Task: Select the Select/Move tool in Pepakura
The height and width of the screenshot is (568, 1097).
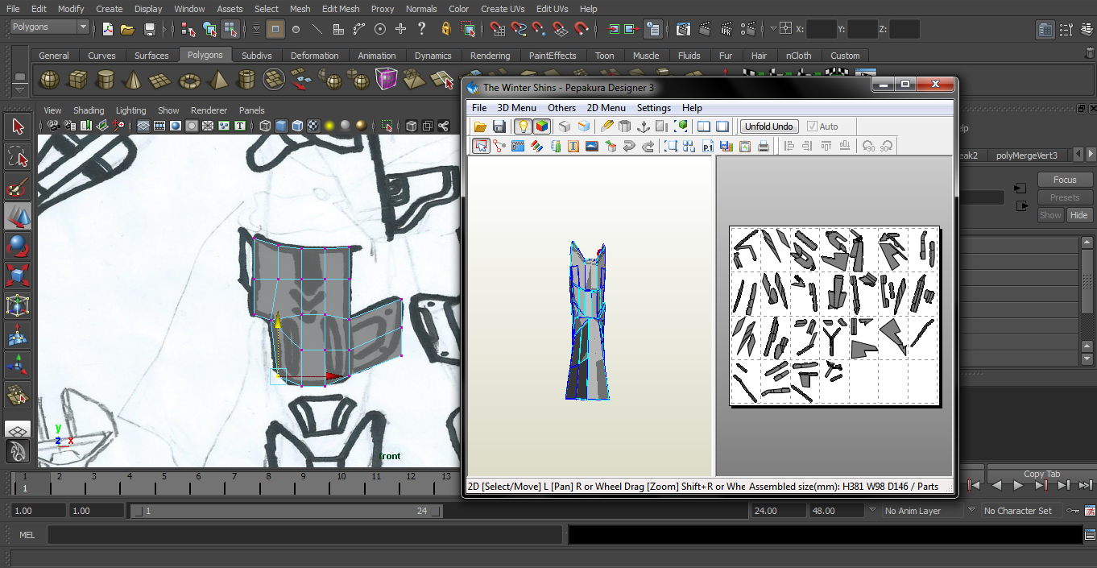Action: (x=481, y=146)
